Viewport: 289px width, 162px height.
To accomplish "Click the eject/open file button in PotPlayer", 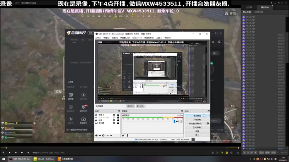I will coord(28,152).
